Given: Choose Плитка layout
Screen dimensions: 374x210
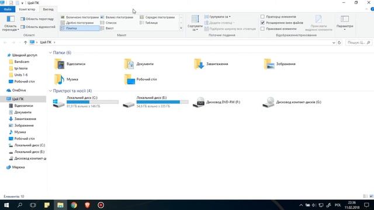Looking at the screenshot, I should coord(79,29).
